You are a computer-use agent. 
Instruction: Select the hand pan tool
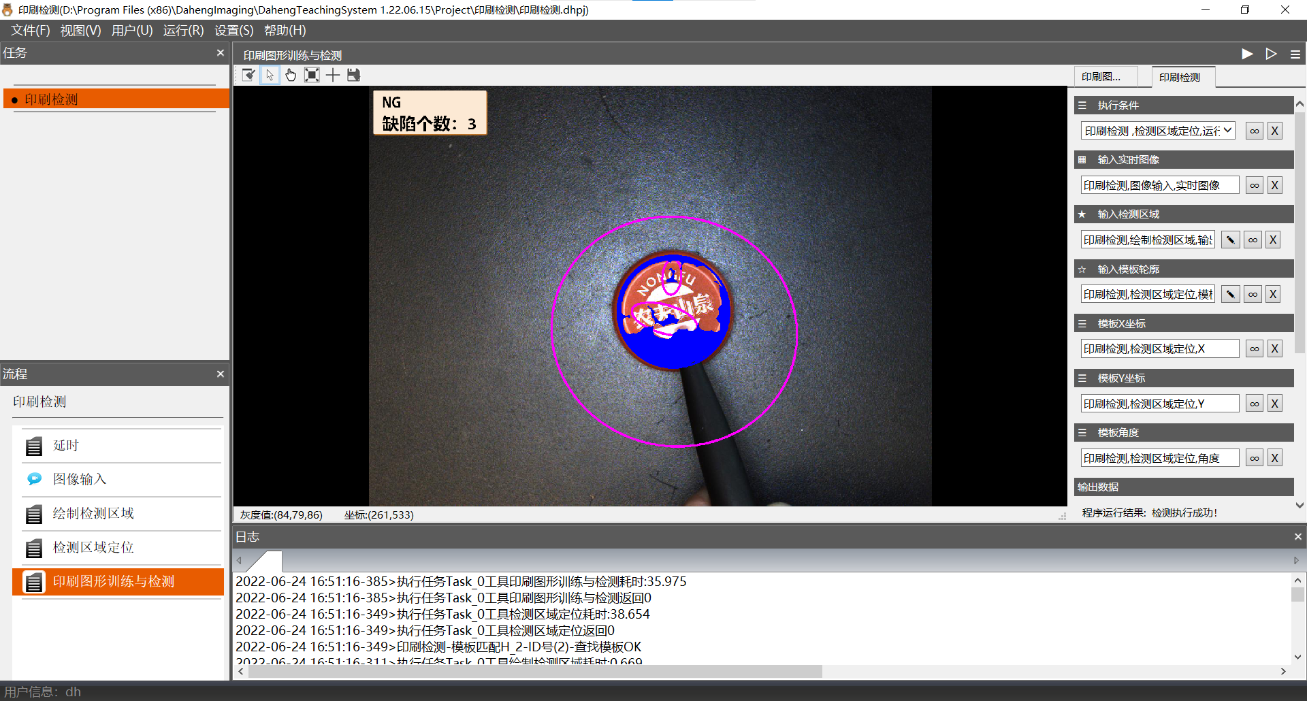(291, 75)
